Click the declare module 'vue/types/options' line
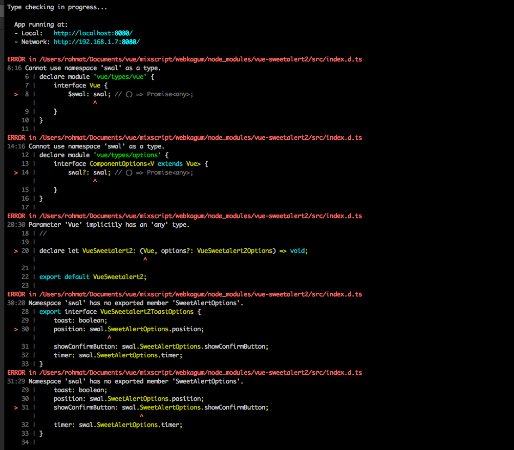The height and width of the screenshot is (450, 514). [104, 155]
